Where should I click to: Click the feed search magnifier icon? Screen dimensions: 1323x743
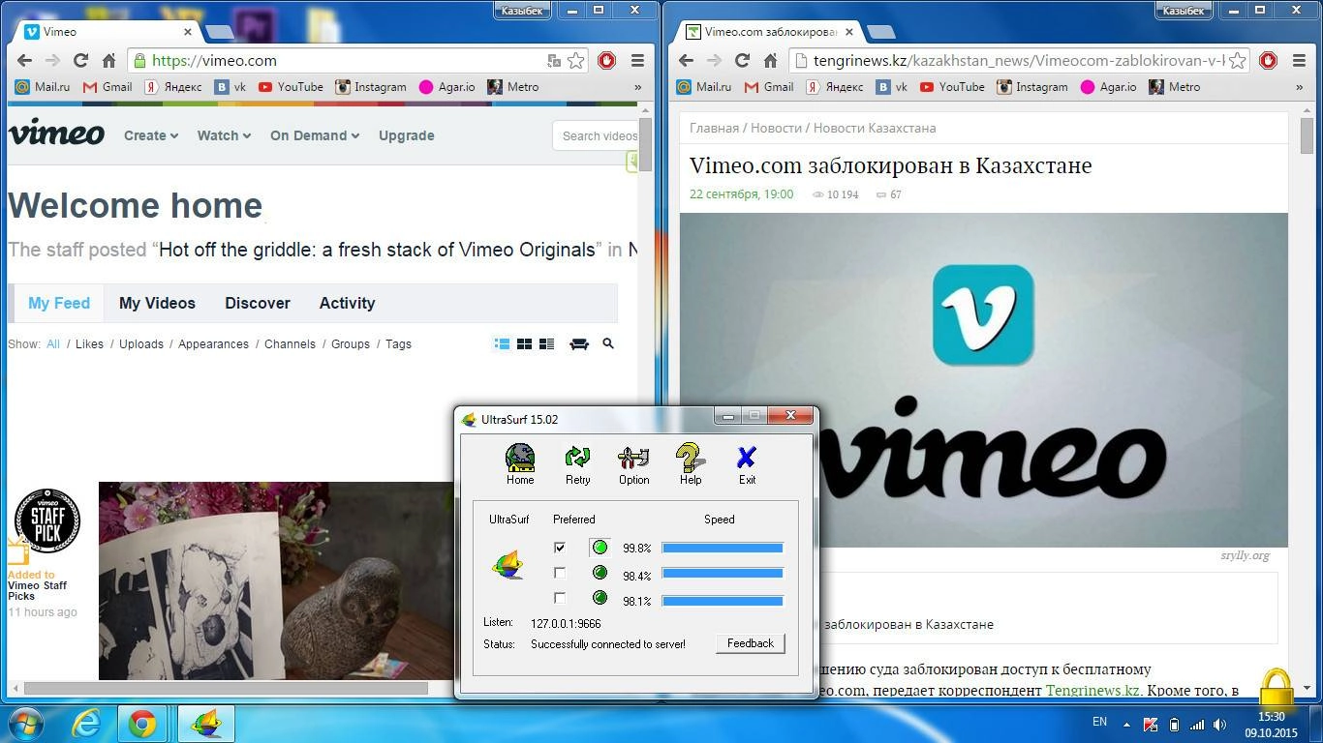click(608, 343)
